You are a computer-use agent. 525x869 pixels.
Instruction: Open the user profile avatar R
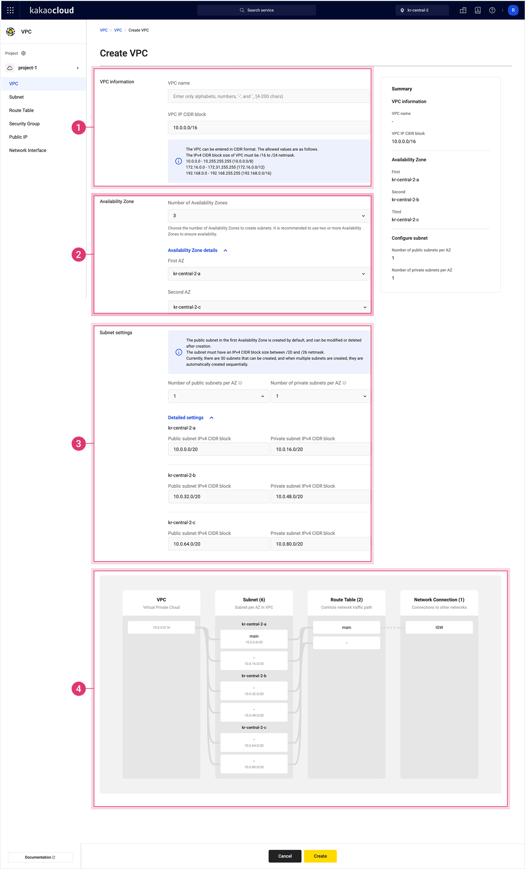click(x=513, y=10)
